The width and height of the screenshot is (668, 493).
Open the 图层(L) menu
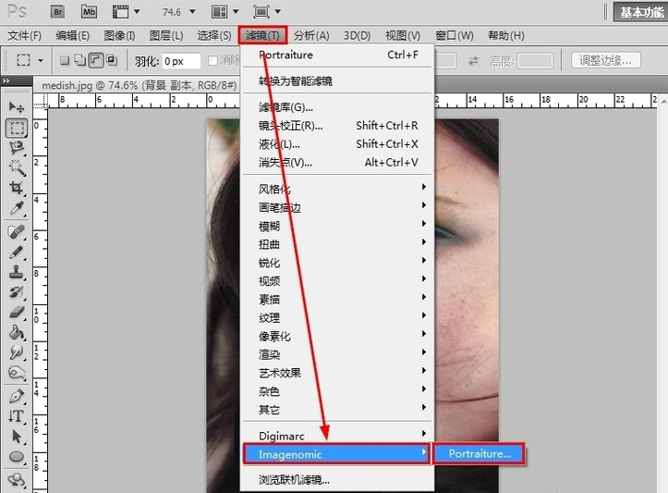166,35
